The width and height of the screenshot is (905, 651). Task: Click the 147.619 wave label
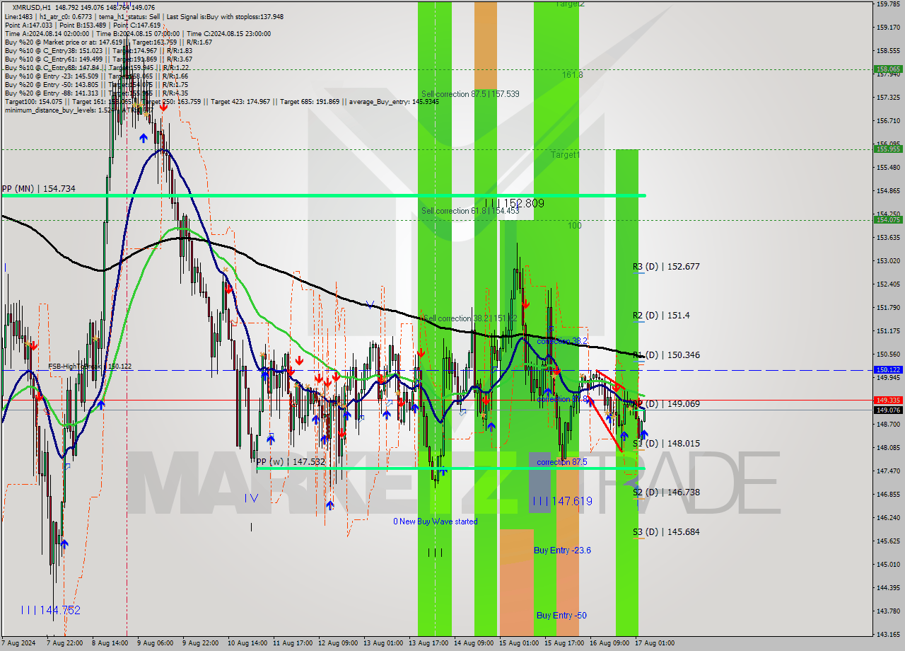coord(562,501)
